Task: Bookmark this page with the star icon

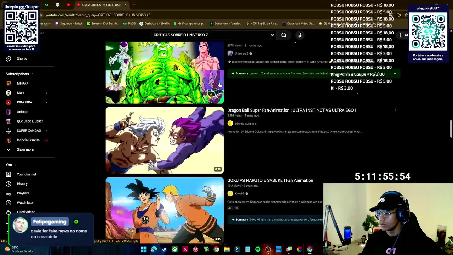Action: tap(406, 15)
